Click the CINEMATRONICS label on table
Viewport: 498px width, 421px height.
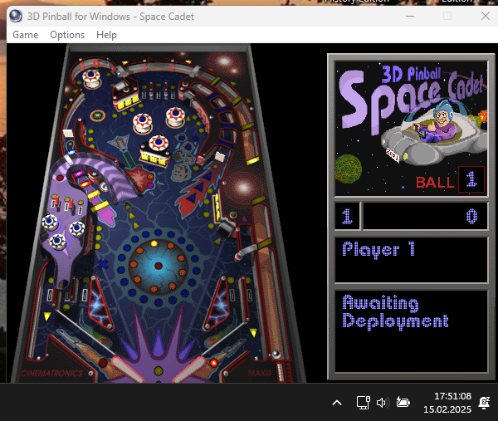(x=51, y=374)
